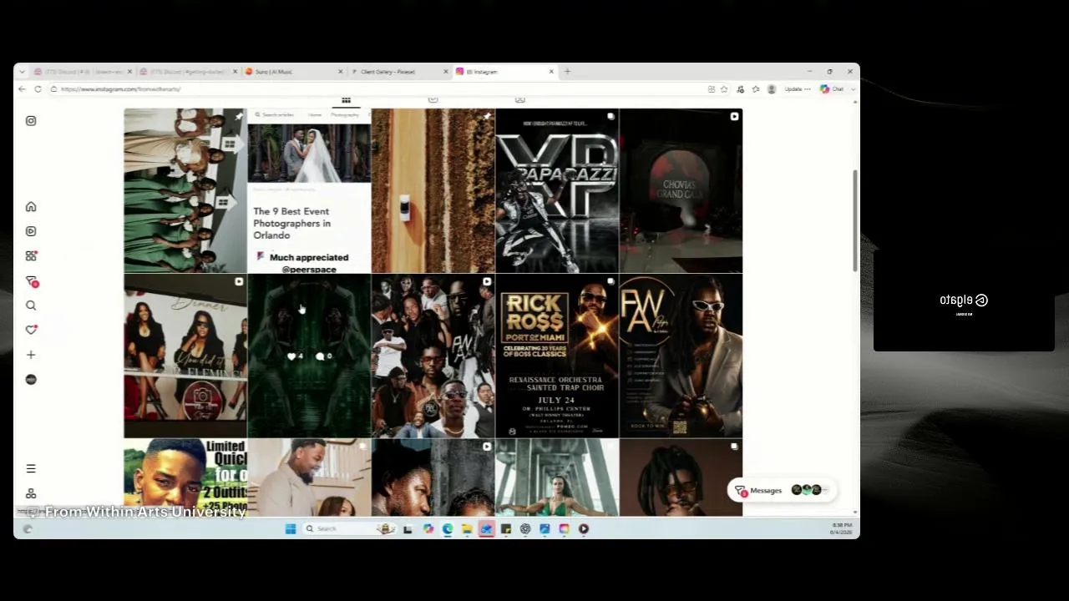Open the FWA flyer post with sunglasses man

[x=681, y=356]
